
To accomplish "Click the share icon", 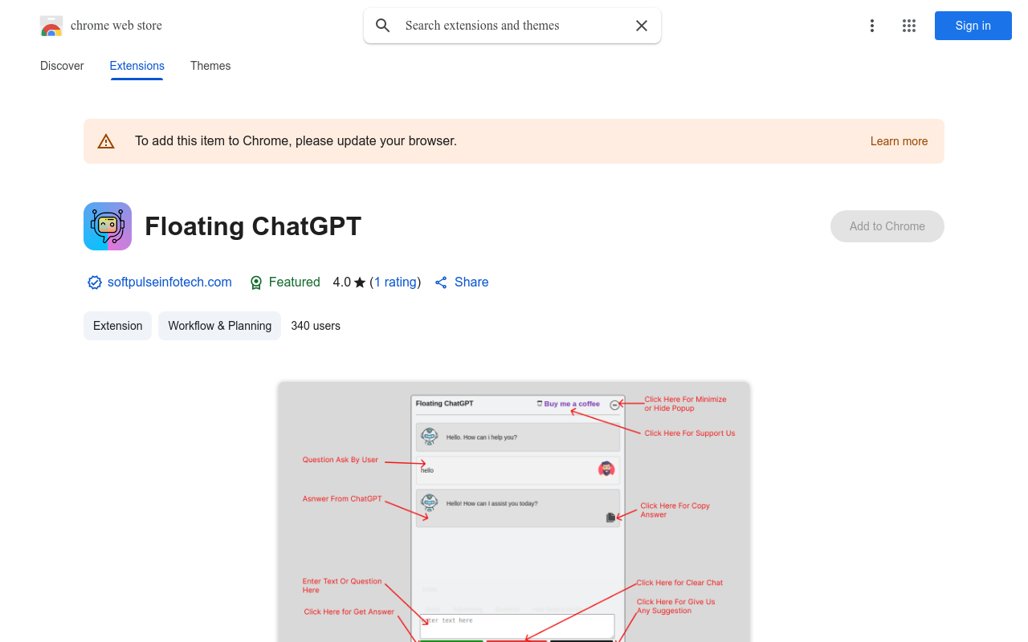I will 441,282.
